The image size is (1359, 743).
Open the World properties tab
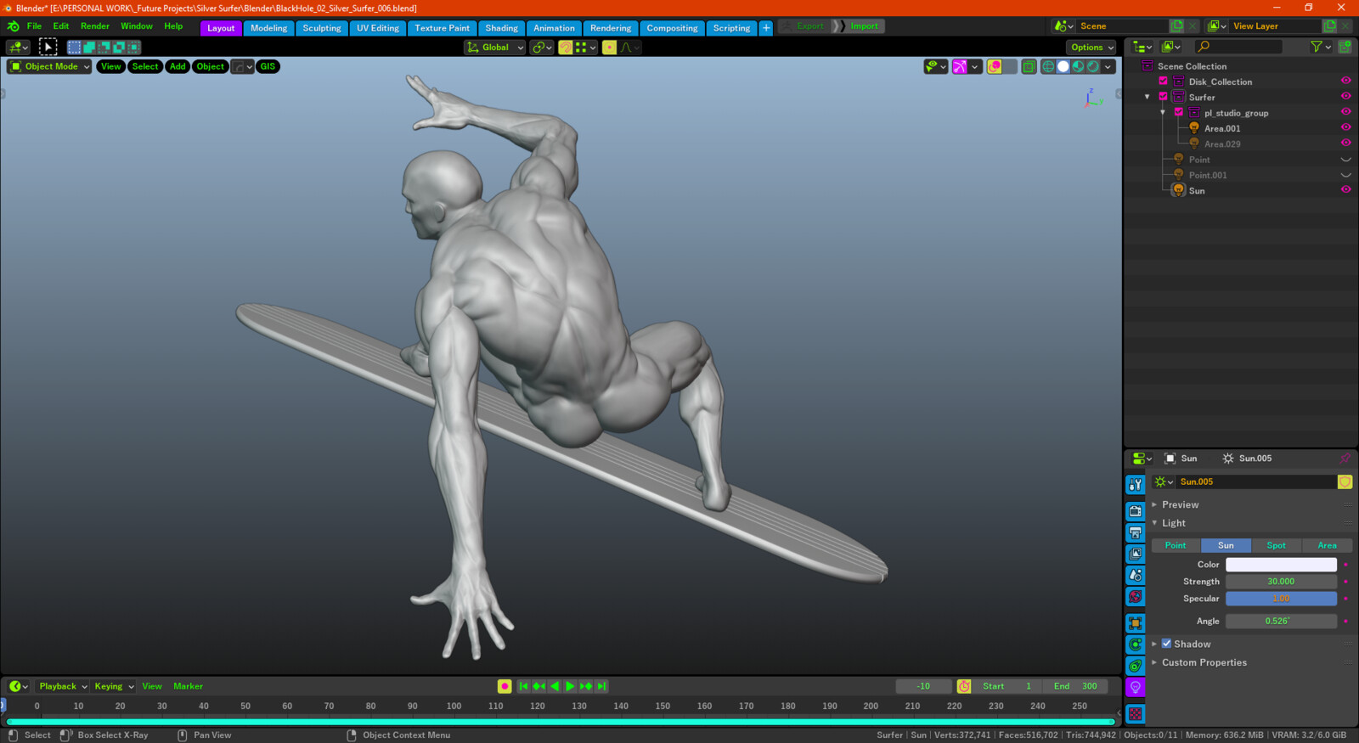1136,596
